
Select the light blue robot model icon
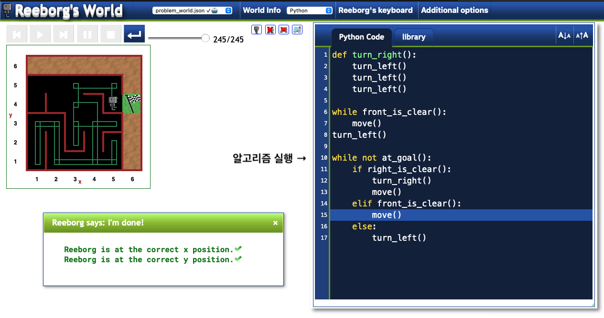(297, 30)
